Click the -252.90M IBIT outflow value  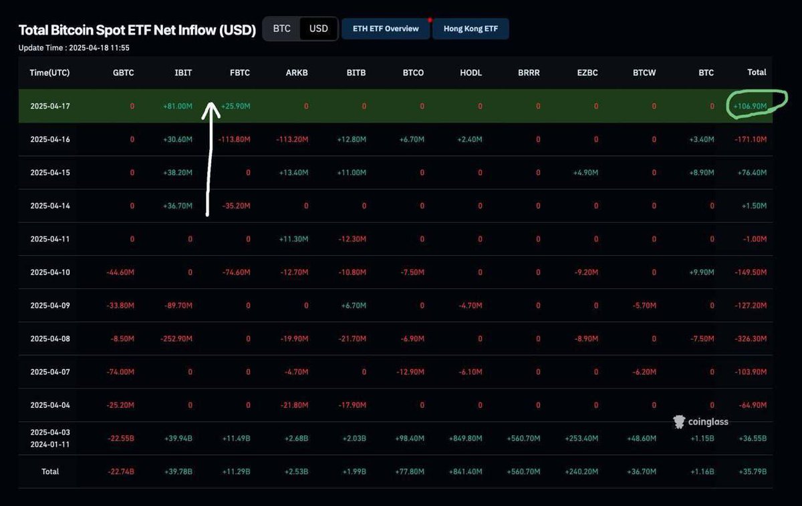coord(176,338)
